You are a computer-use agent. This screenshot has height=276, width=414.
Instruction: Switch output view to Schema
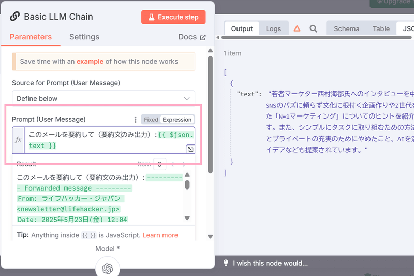pos(346,28)
